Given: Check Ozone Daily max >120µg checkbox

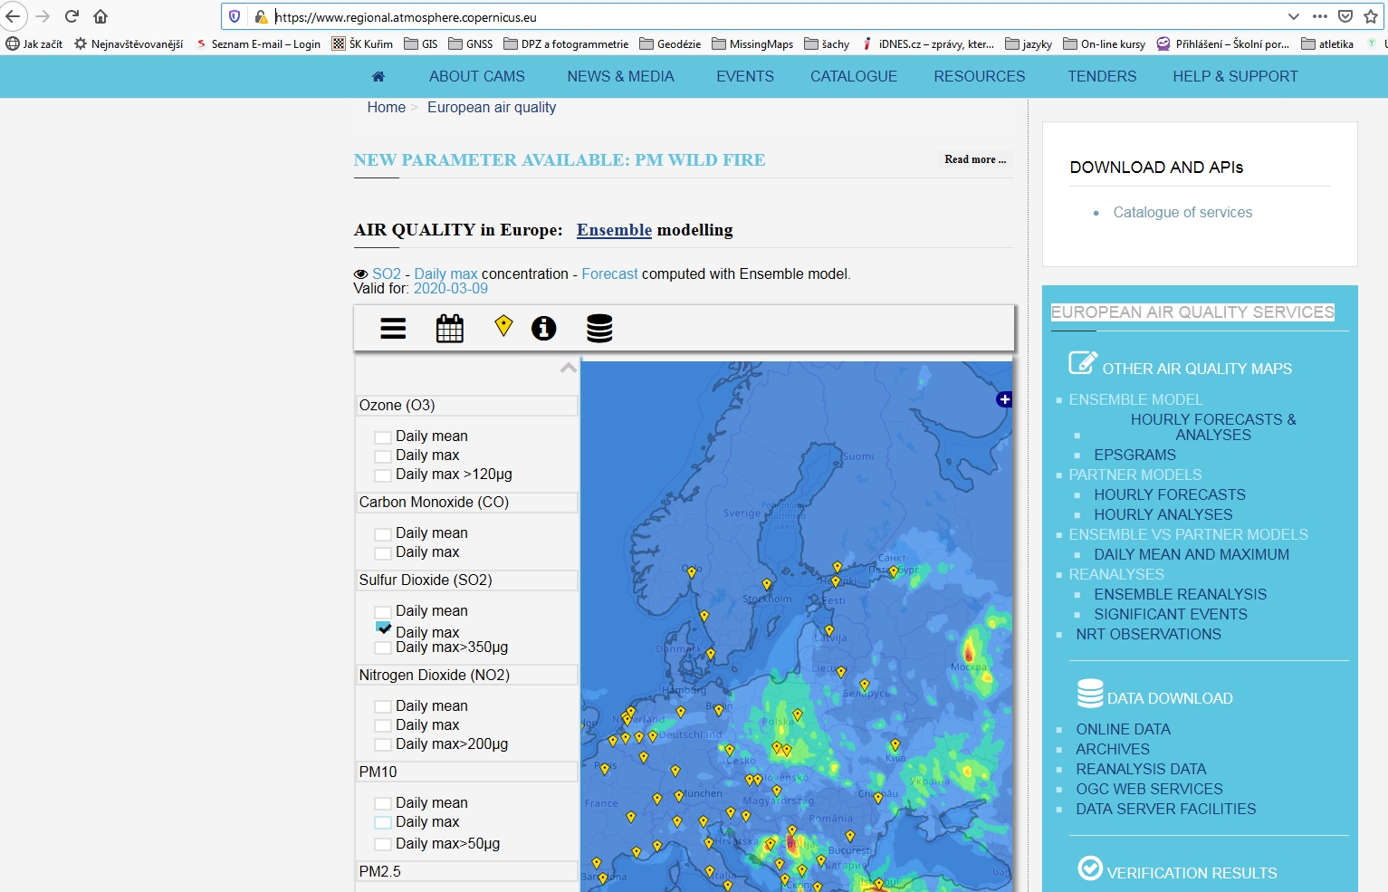Looking at the screenshot, I should [x=383, y=475].
